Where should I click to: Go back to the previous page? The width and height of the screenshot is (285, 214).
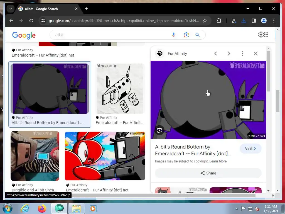[x=11, y=21]
